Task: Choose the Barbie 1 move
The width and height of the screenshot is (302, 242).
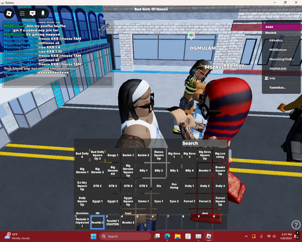Action: click(128, 155)
